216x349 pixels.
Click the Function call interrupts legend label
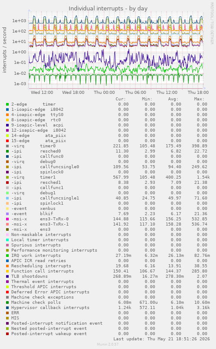pyautogui.click(x=42, y=271)
